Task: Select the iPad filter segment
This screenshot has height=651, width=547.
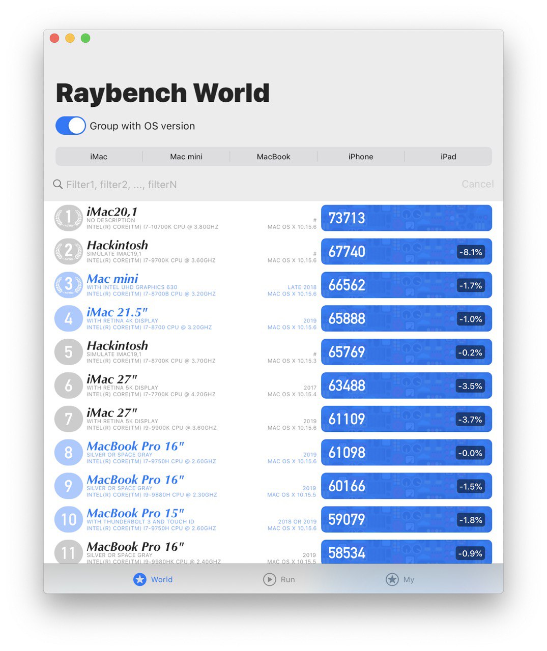Action: (448, 157)
